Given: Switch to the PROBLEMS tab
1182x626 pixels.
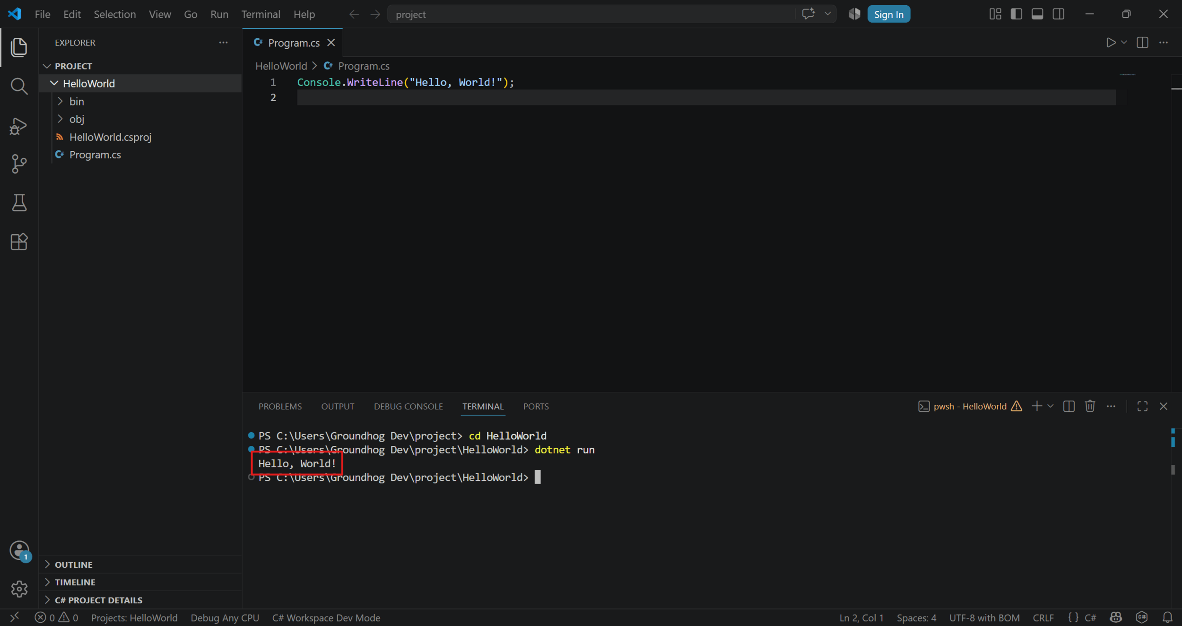Looking at the screenshot, I should (280, 406).
